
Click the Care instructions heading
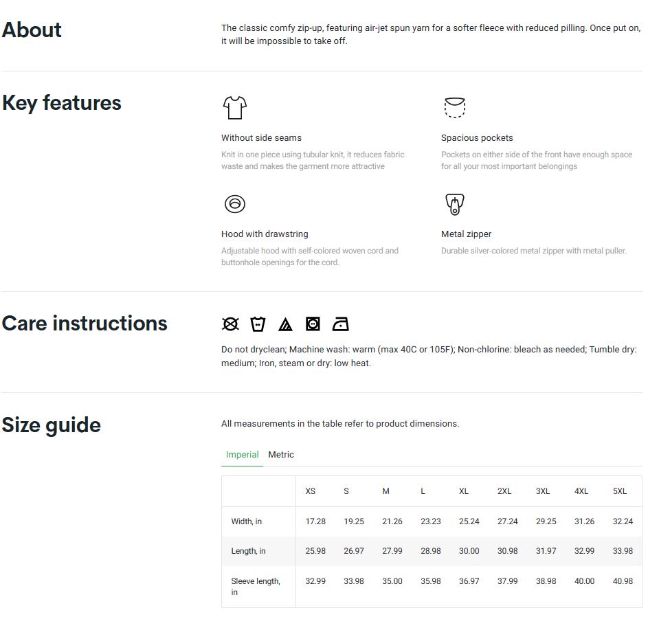pyautogui.click(x=85, y=324)
